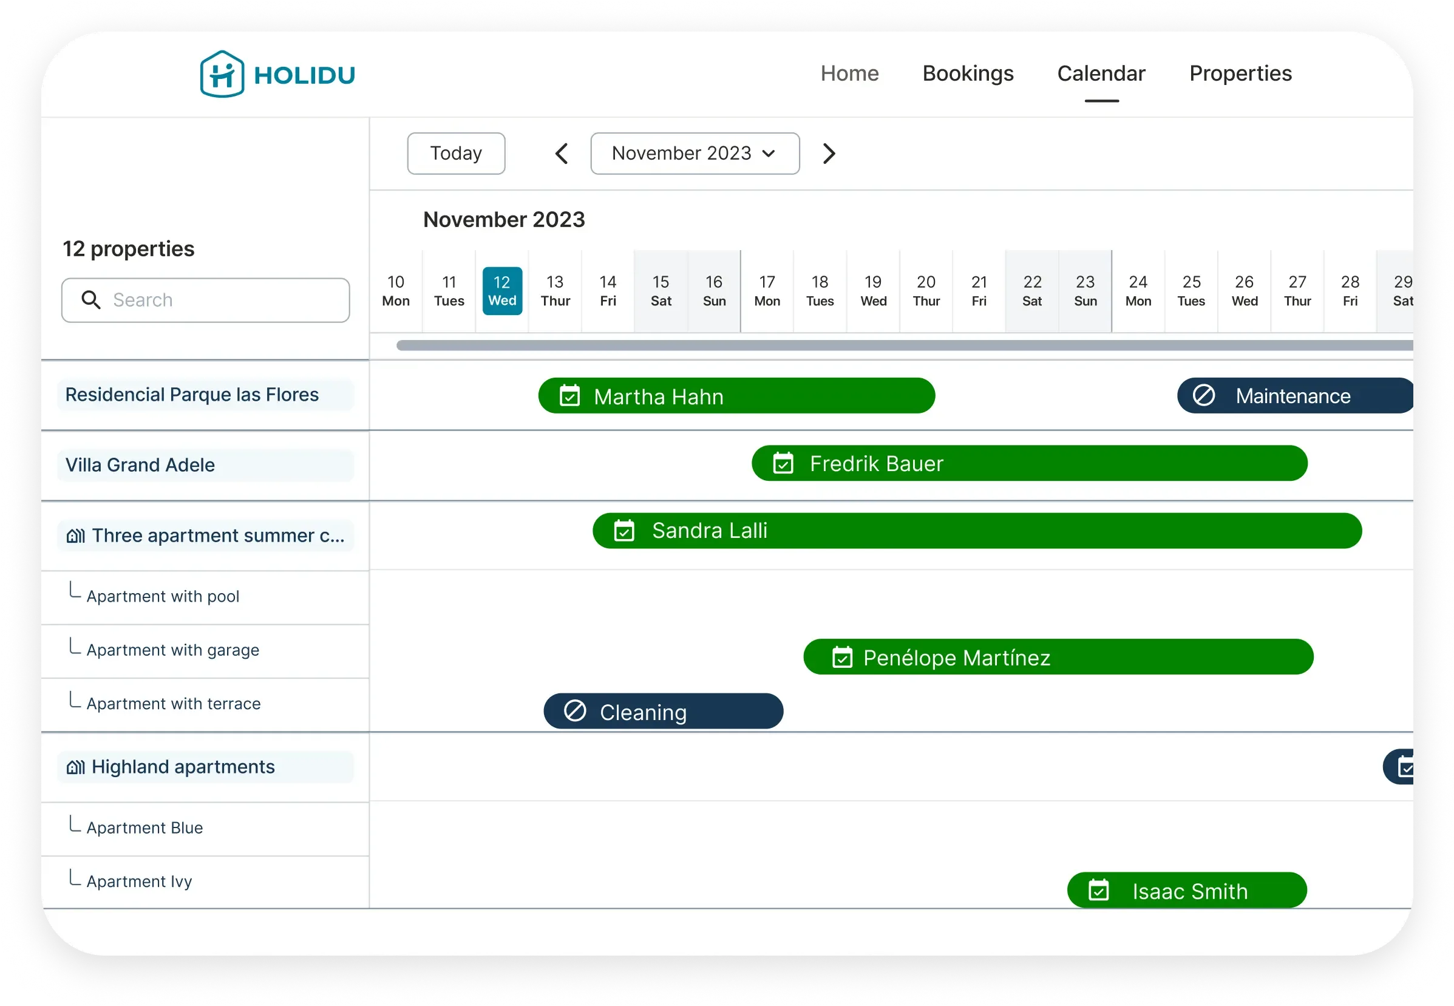Viewport: 1454px width, 1006px height.
Task: Click calendar icon on Martha Hahn booking
Action: pos(569,396)
